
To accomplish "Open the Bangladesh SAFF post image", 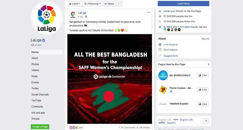I will point(110,79).
